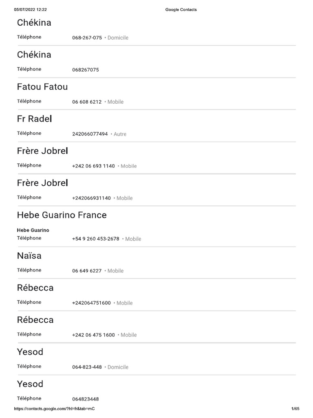Click phone number 064823448
The image size is (313, 418).
[86, 399]
